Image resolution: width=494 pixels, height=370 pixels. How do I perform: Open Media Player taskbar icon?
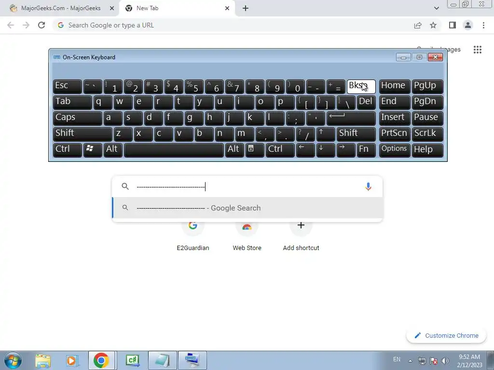[72, 360]
